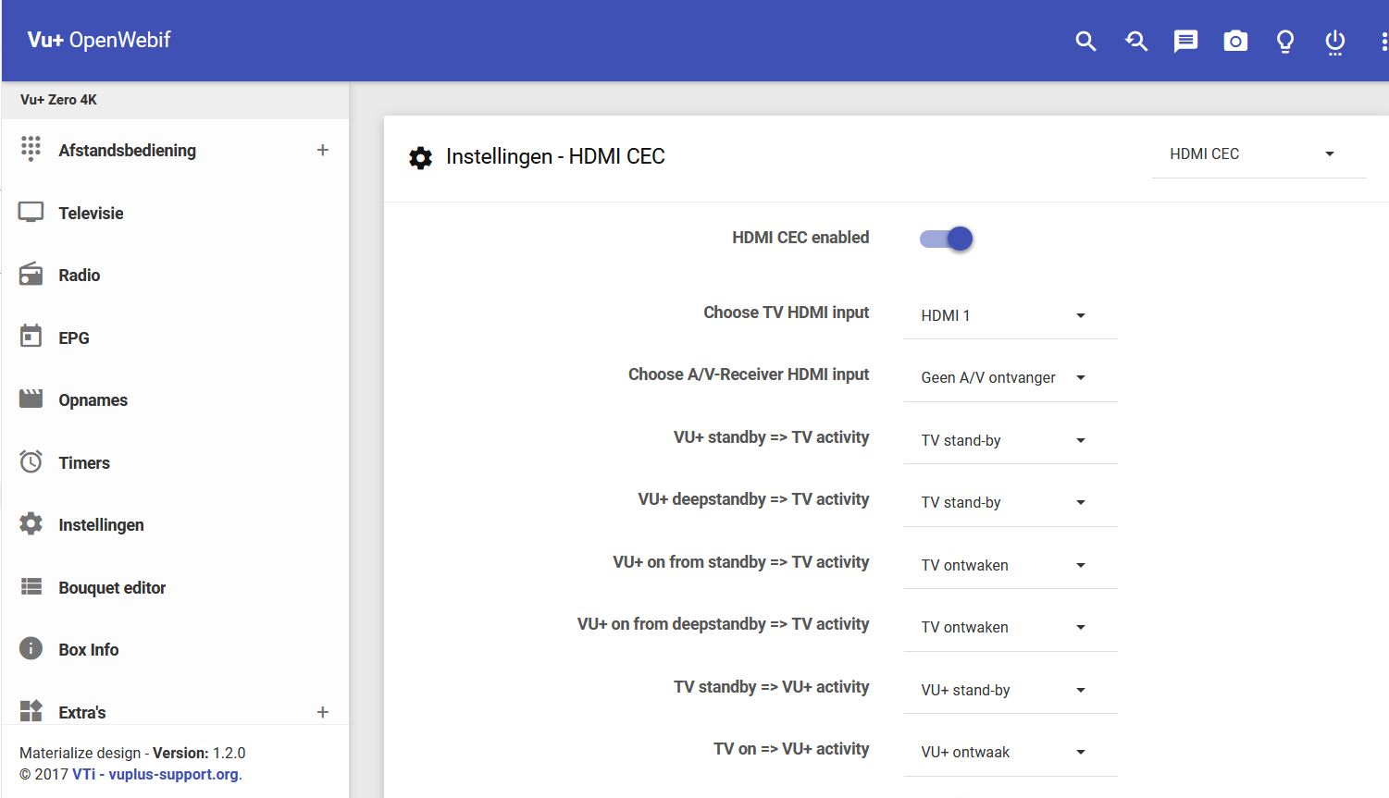Image resolution: width=1389 pixels, height=798 pixels.
Task: Click the Vu+ Zero 4K device name
Action: 58,100
